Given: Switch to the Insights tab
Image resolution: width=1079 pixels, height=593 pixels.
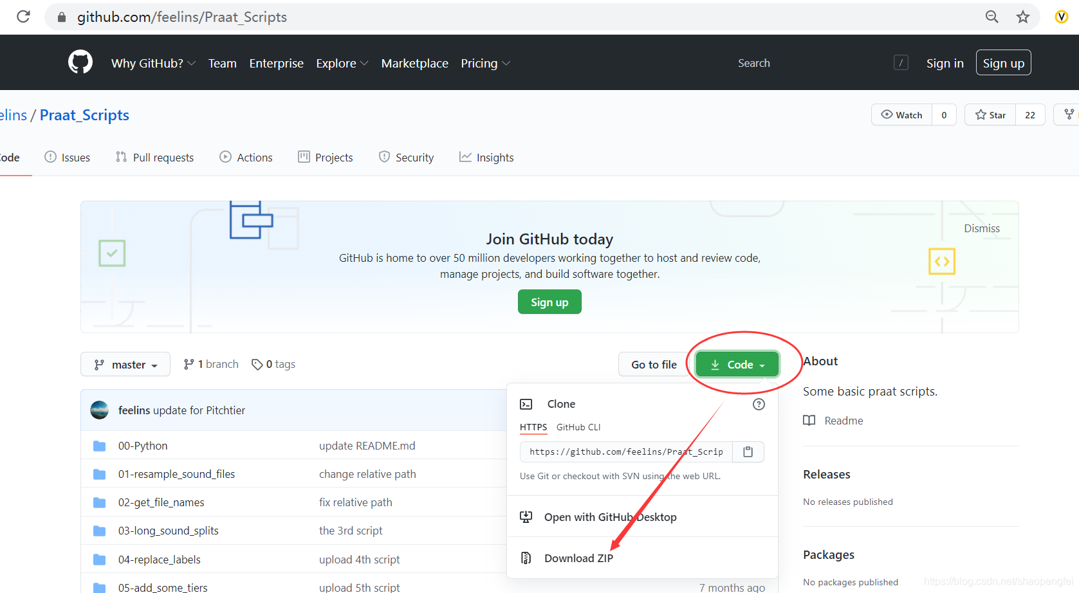Looking at the screenshot, I should click(x=486, y=158).
